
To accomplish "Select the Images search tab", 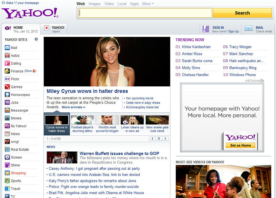I will coord(95,4).
